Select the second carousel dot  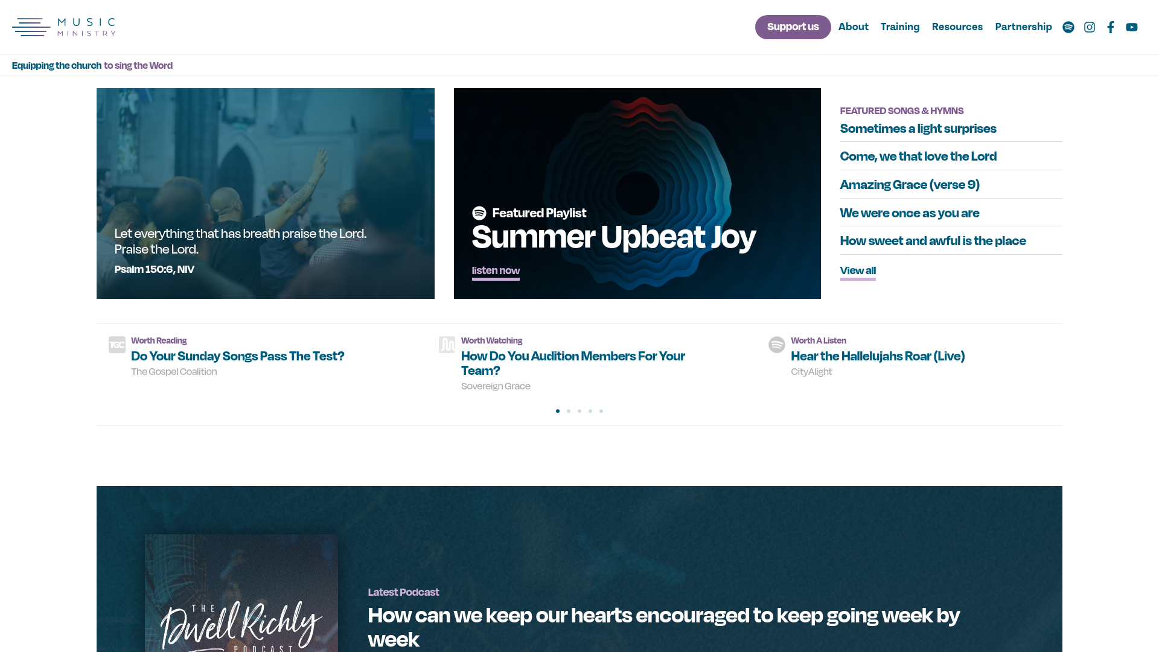569,411
